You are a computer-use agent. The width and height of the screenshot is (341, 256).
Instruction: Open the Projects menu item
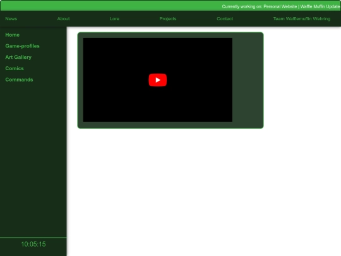(x=168, y=19)
